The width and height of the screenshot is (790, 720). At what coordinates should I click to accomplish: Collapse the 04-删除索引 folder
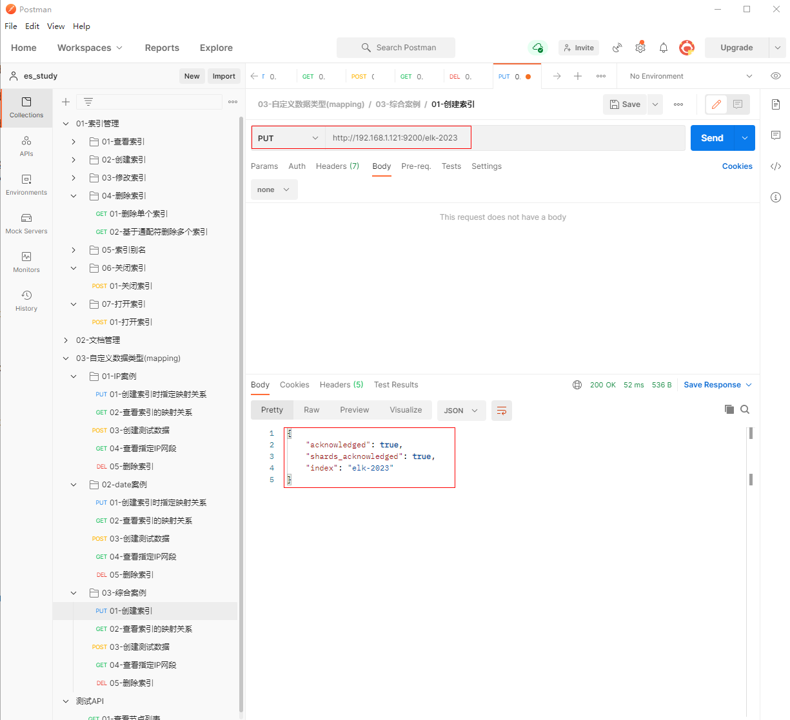coord(74,196)
